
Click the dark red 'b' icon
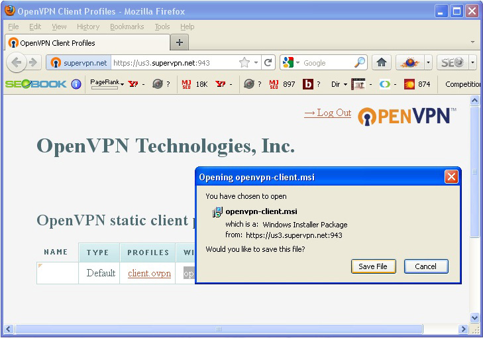coord(307,84)
